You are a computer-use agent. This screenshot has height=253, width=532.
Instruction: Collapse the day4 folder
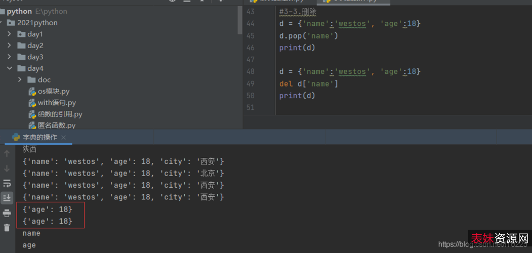[10, 68]
